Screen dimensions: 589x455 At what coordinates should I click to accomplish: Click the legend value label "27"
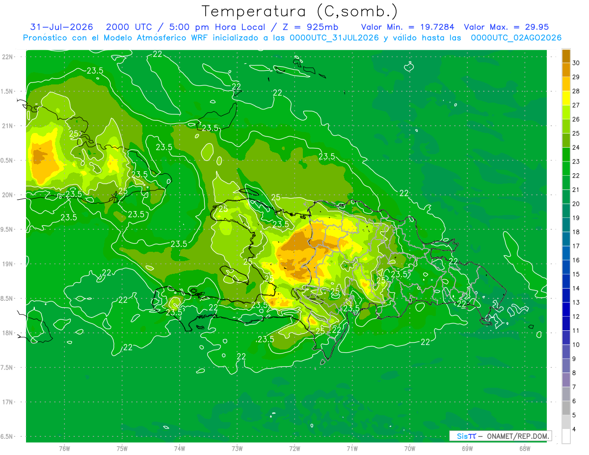(x=577, y=105)
